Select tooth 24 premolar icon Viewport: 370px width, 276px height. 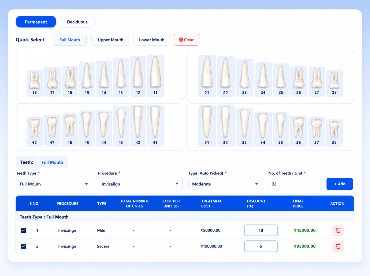click(263, 79)
